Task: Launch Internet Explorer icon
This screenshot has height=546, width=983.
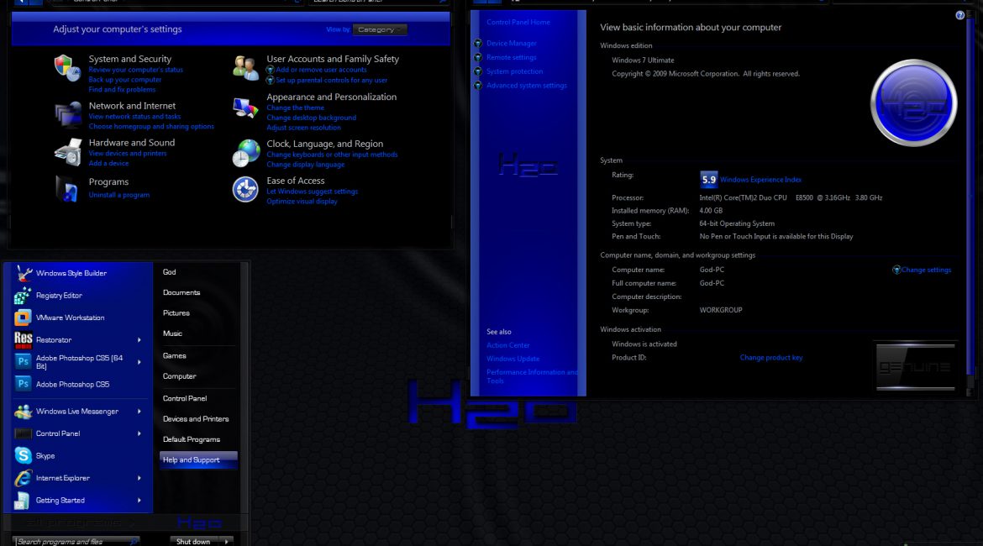Action: click(x=24, y=478)
